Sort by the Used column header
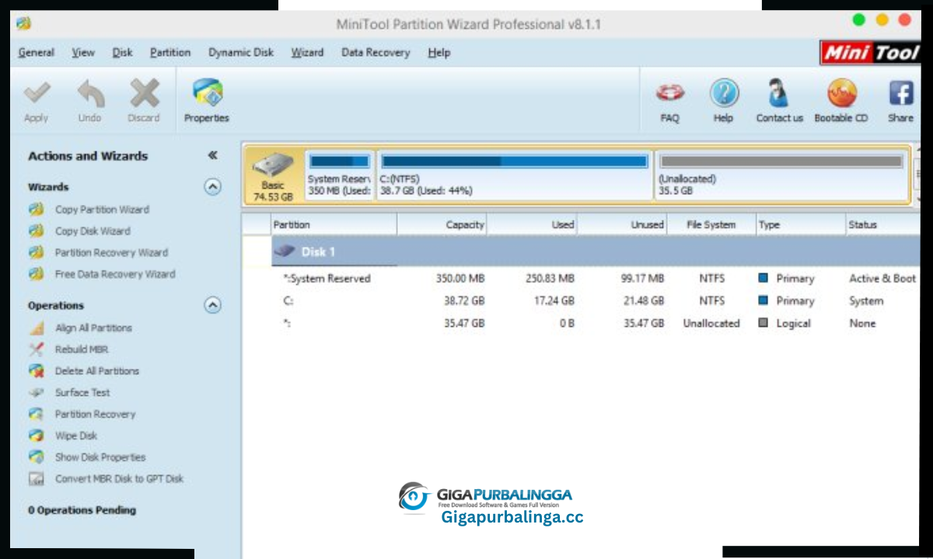This screenshot has width=933, height=559. pos(533,224)
